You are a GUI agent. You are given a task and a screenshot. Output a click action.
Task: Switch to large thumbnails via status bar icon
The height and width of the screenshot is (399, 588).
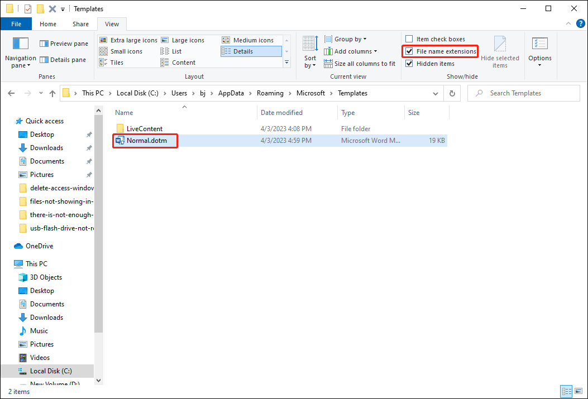click(x=579, y=391)
